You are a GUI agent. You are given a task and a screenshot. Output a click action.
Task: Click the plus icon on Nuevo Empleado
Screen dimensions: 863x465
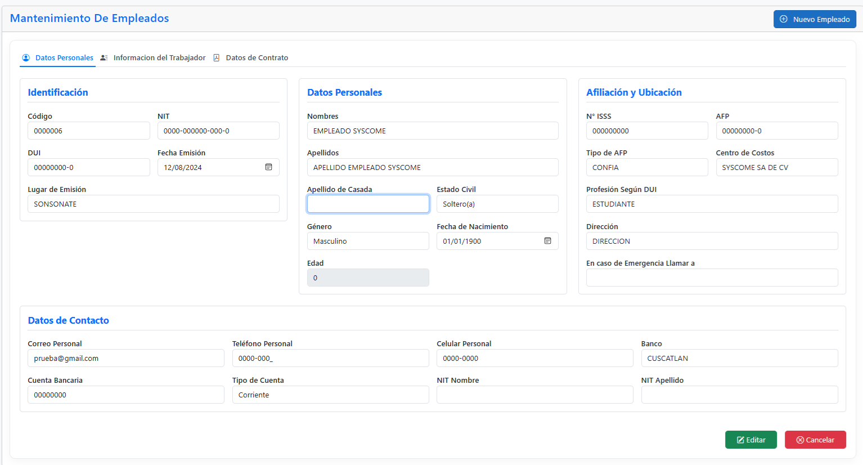784,19
